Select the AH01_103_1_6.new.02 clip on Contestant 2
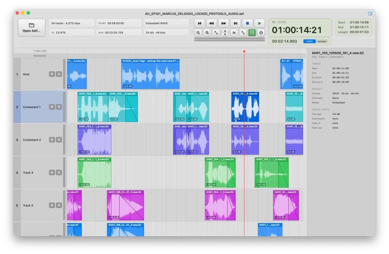This screenshot has width=389, height=254. tap(94, 140)
